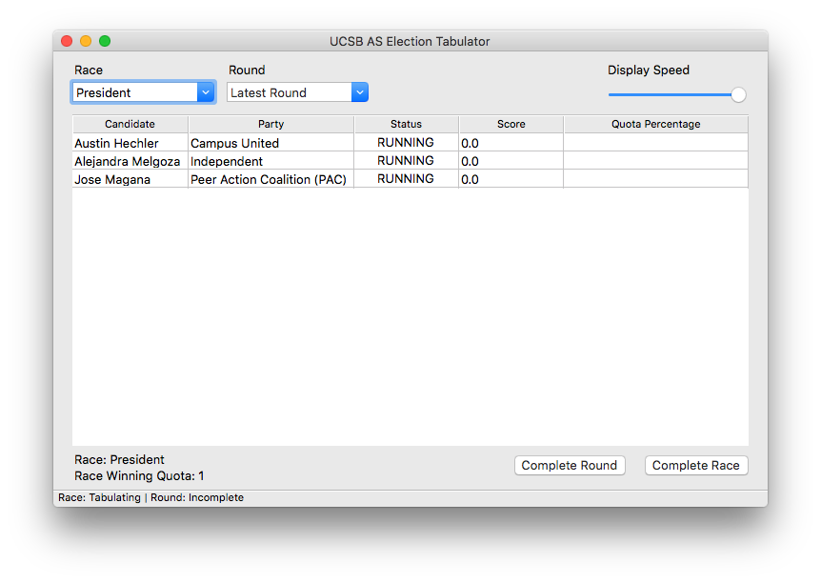Sort by the Quota Percentage column header

pos(655,124)
